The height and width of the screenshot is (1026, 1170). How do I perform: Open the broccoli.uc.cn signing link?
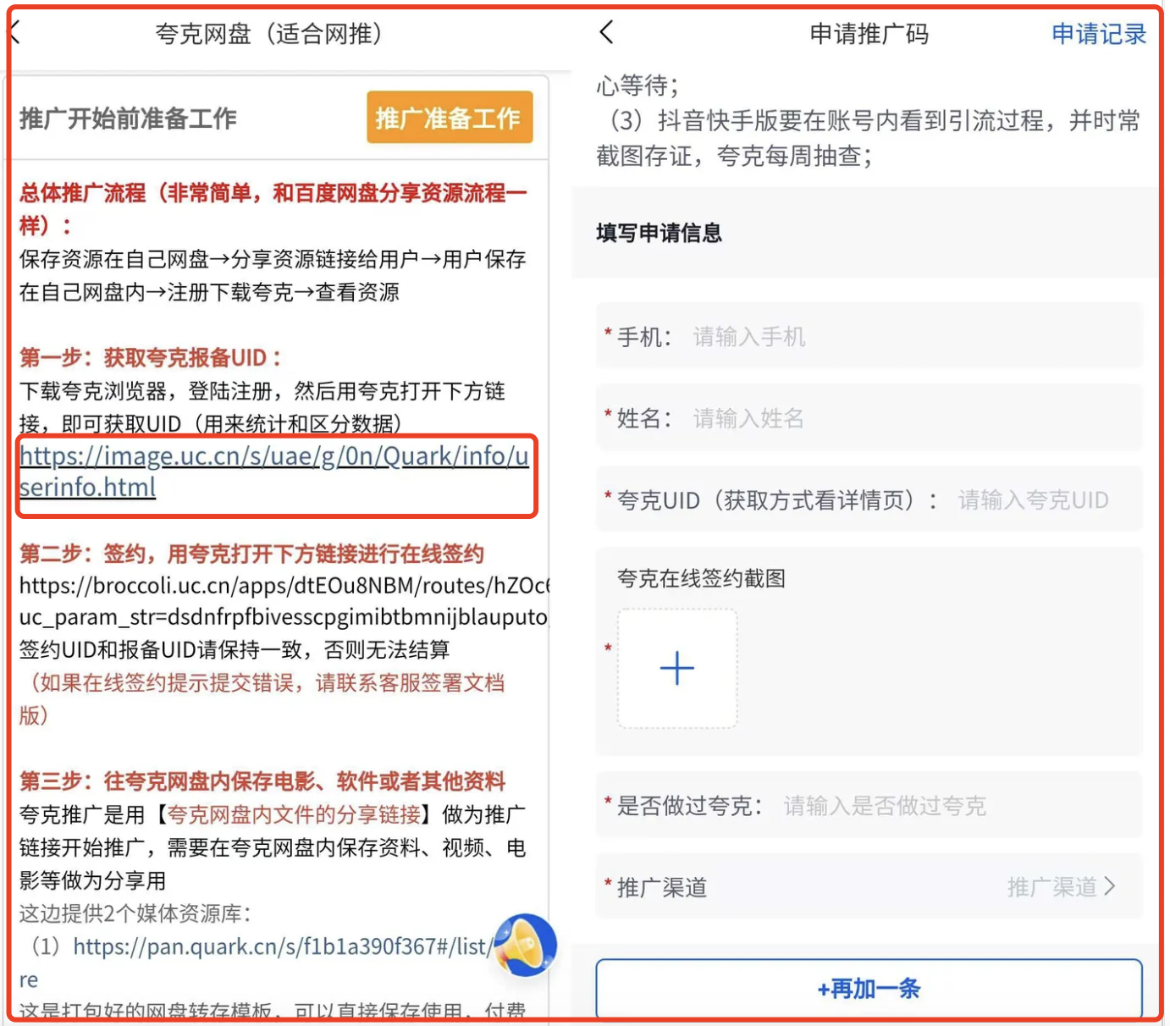tap(284, 601)
